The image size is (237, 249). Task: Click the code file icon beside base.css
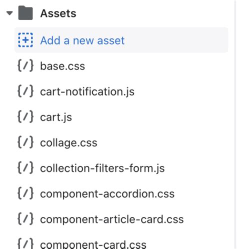tap(25, 66)
